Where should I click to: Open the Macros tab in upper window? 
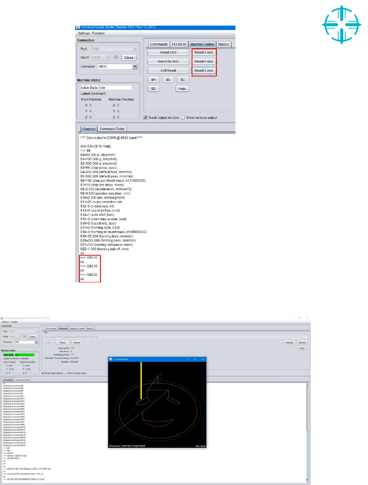pyautogui.click(x=223, y=44)
